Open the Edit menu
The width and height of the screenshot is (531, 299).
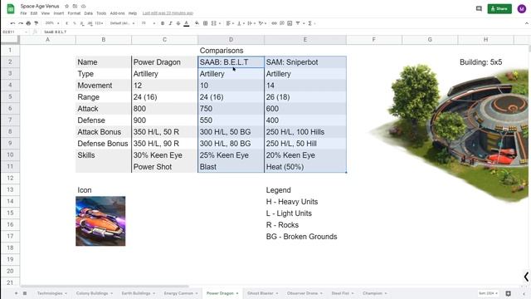34,13
